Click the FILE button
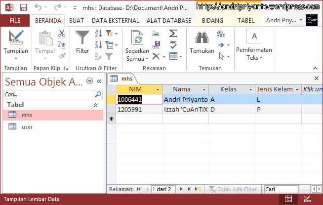The width and height of the screenshot is (323, 205). (x=15, y=21)
